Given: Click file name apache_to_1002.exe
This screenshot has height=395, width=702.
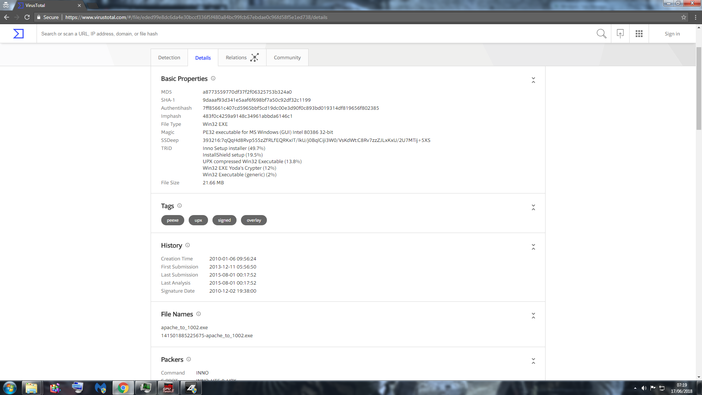Looking at the screenshot, I should coord(184,327).
